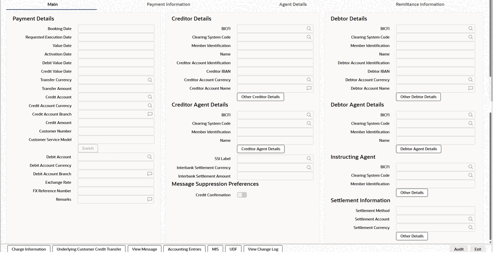Click the MIS button
Image resolution: width=493 pixels, height=253 pixels.
click(215, 249)
